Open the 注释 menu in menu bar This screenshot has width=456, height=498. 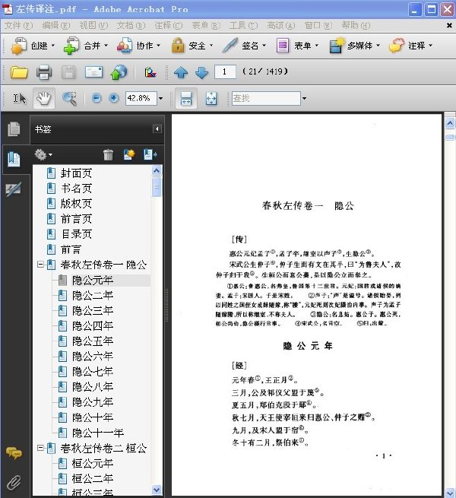(x=168, y=25)
